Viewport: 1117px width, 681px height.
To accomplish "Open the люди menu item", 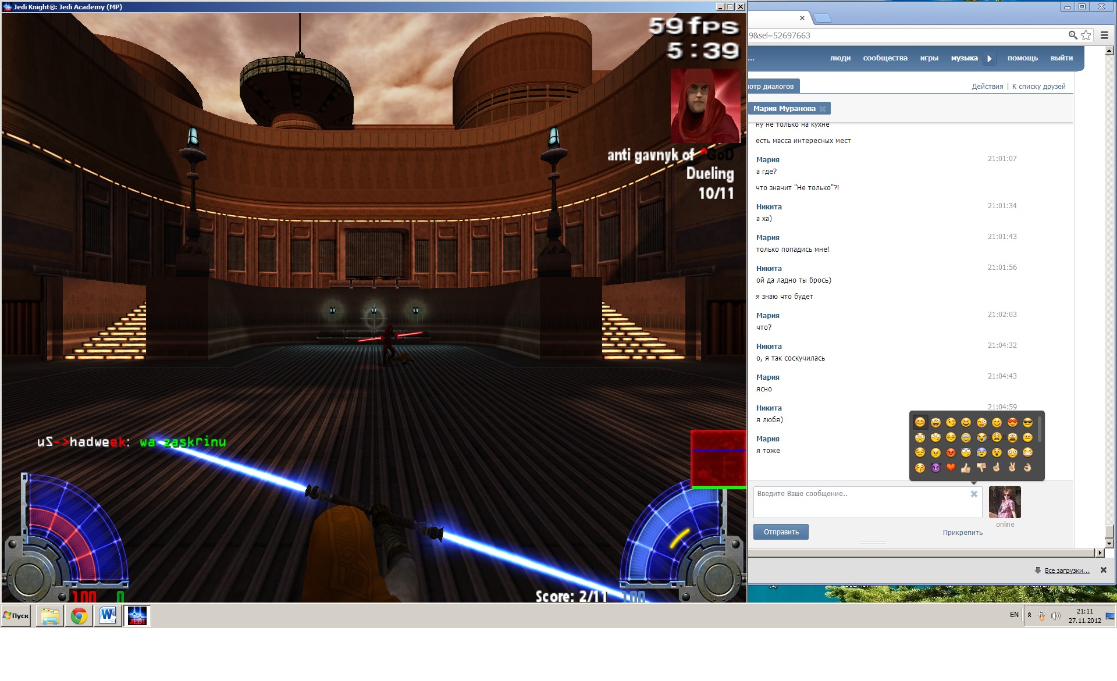I will 840,58.
